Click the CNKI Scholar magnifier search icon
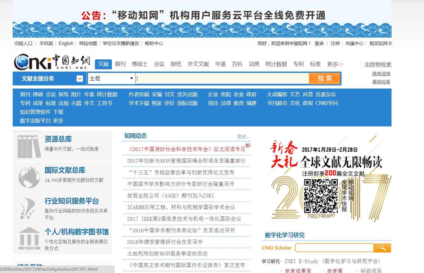 pos(382,248)
